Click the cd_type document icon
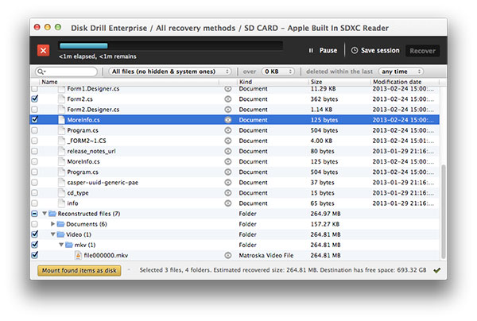 coord(62,193)
